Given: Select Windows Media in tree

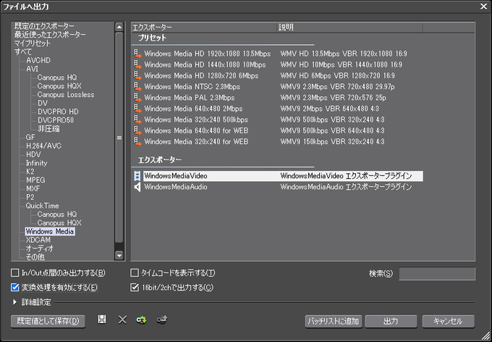Looking at the screenshot, I should pos(50,232).
